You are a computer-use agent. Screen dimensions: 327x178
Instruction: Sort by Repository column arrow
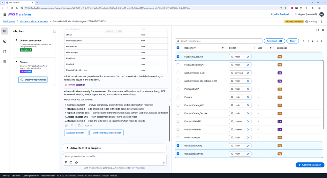[x=223, y=48]
